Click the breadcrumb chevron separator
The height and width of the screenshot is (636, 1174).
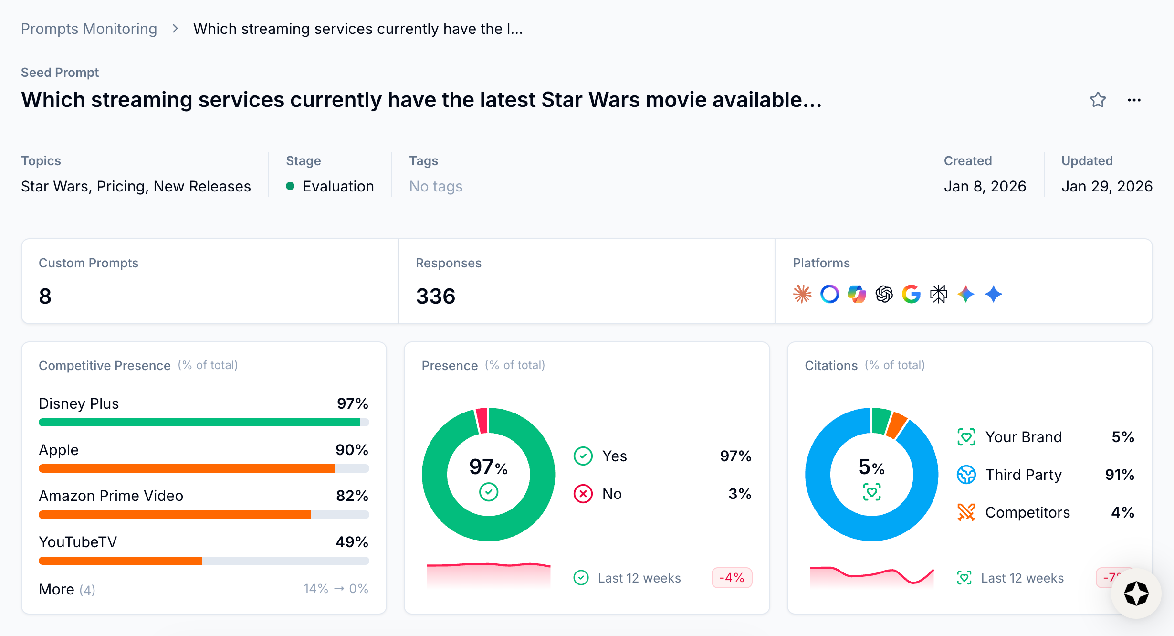coord(175,29)
